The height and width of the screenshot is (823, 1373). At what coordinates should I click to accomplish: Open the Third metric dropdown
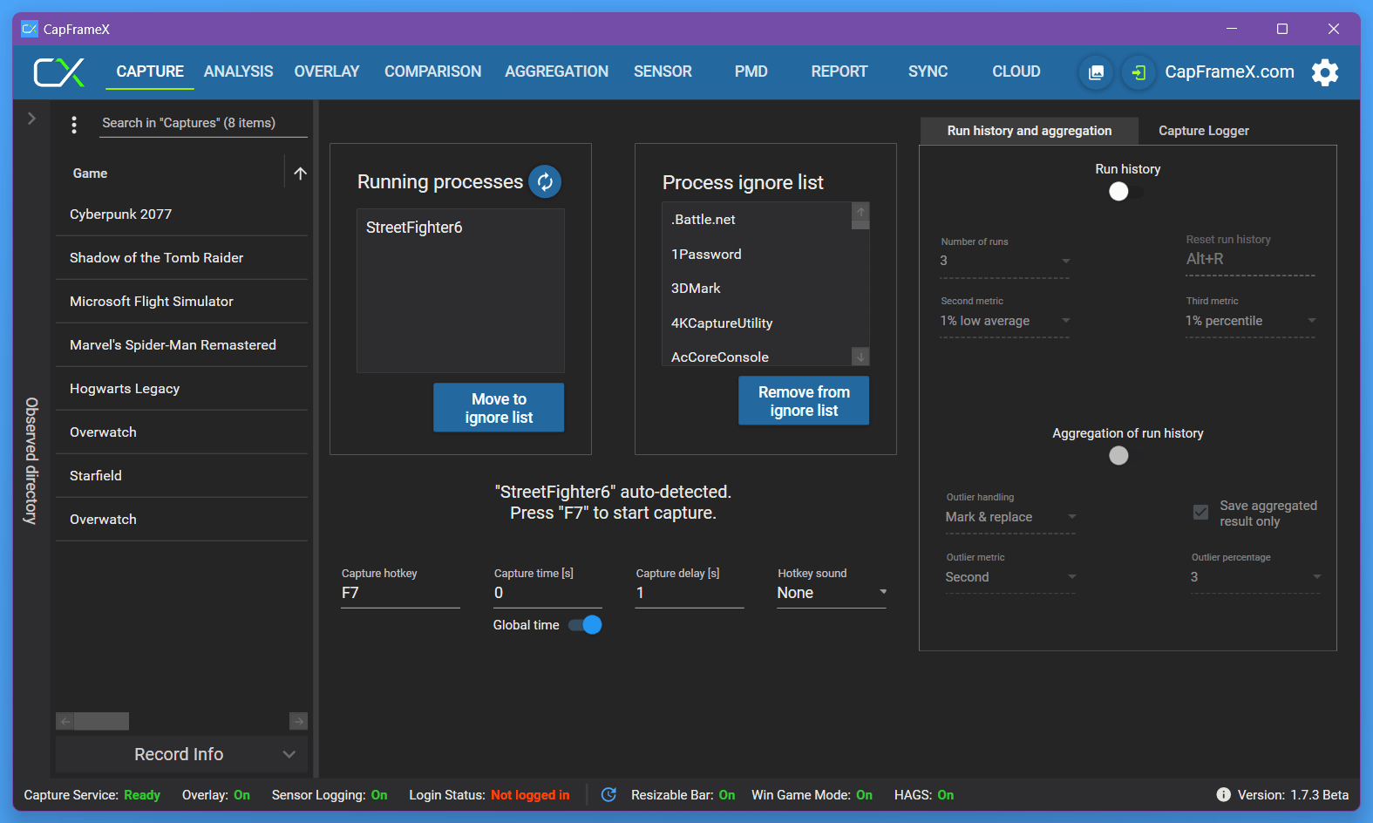[x=1250, y=321]
